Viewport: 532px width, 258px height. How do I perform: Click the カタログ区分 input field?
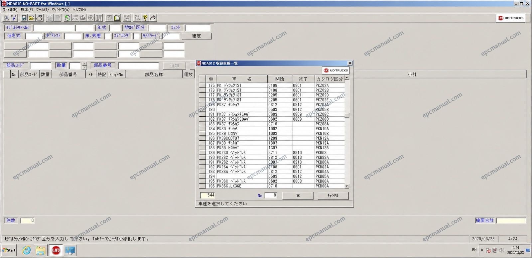(x=157, y=28)
